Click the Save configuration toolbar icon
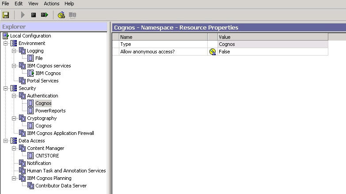This screenshot has height=194, width=346. [x=6, y=15]
